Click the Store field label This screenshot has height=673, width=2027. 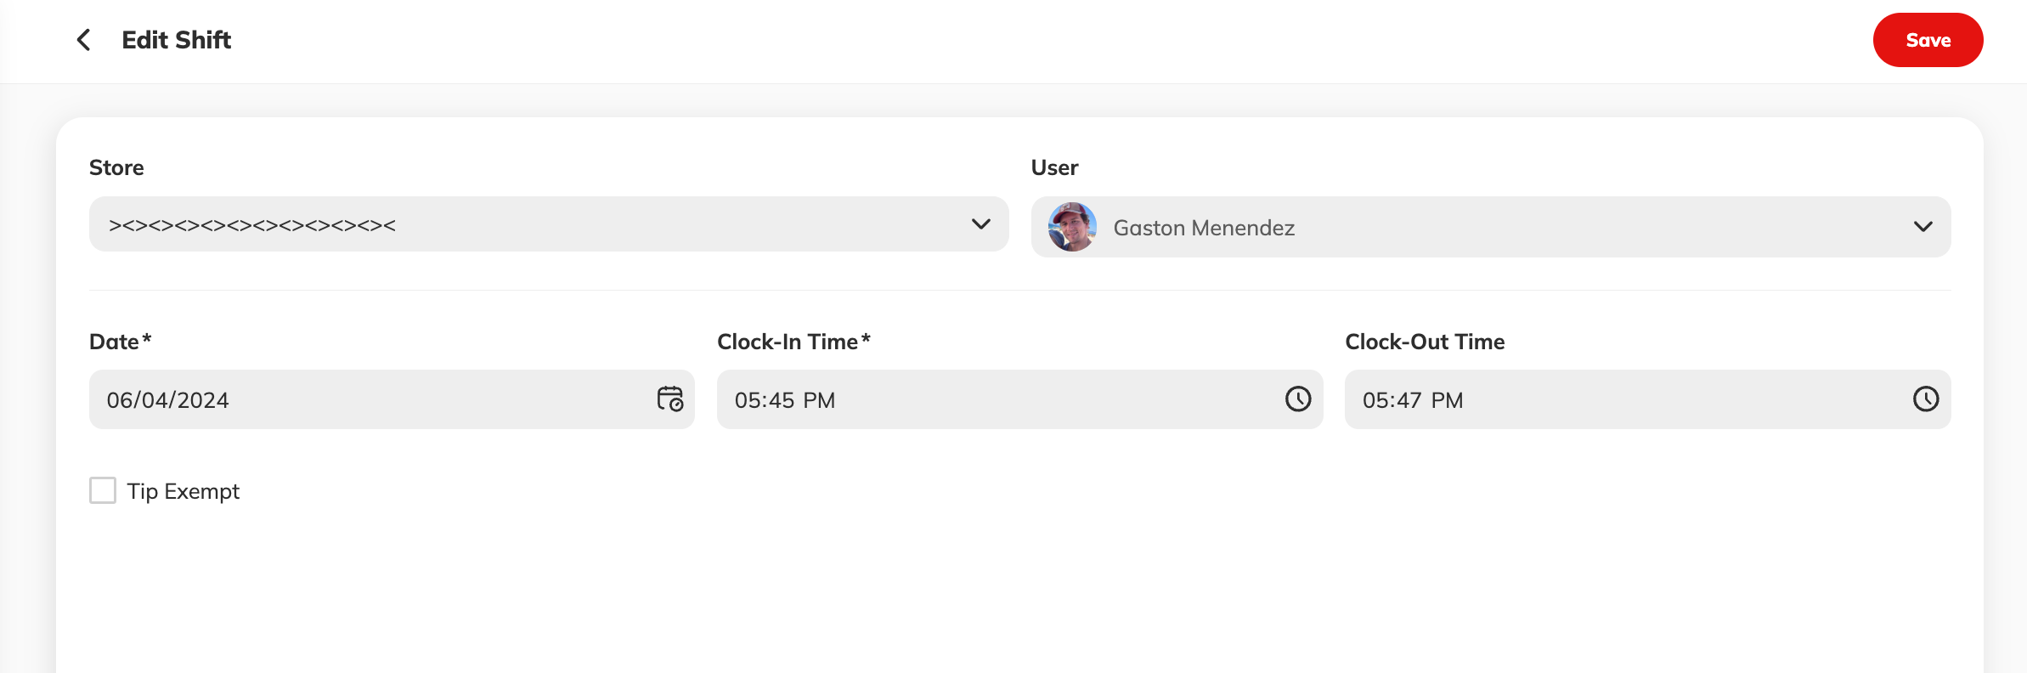(116, 167)
